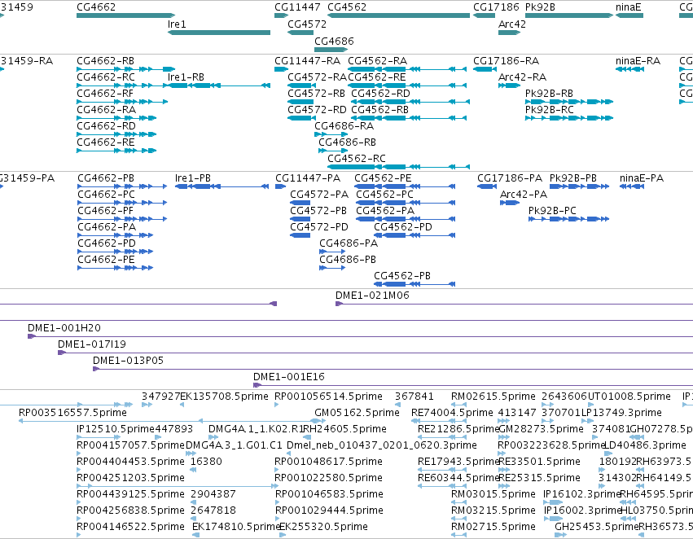This screenshot has width=693, height=539.
Task: Click protein Pk92B-PC
Action: tap(552, 211)
